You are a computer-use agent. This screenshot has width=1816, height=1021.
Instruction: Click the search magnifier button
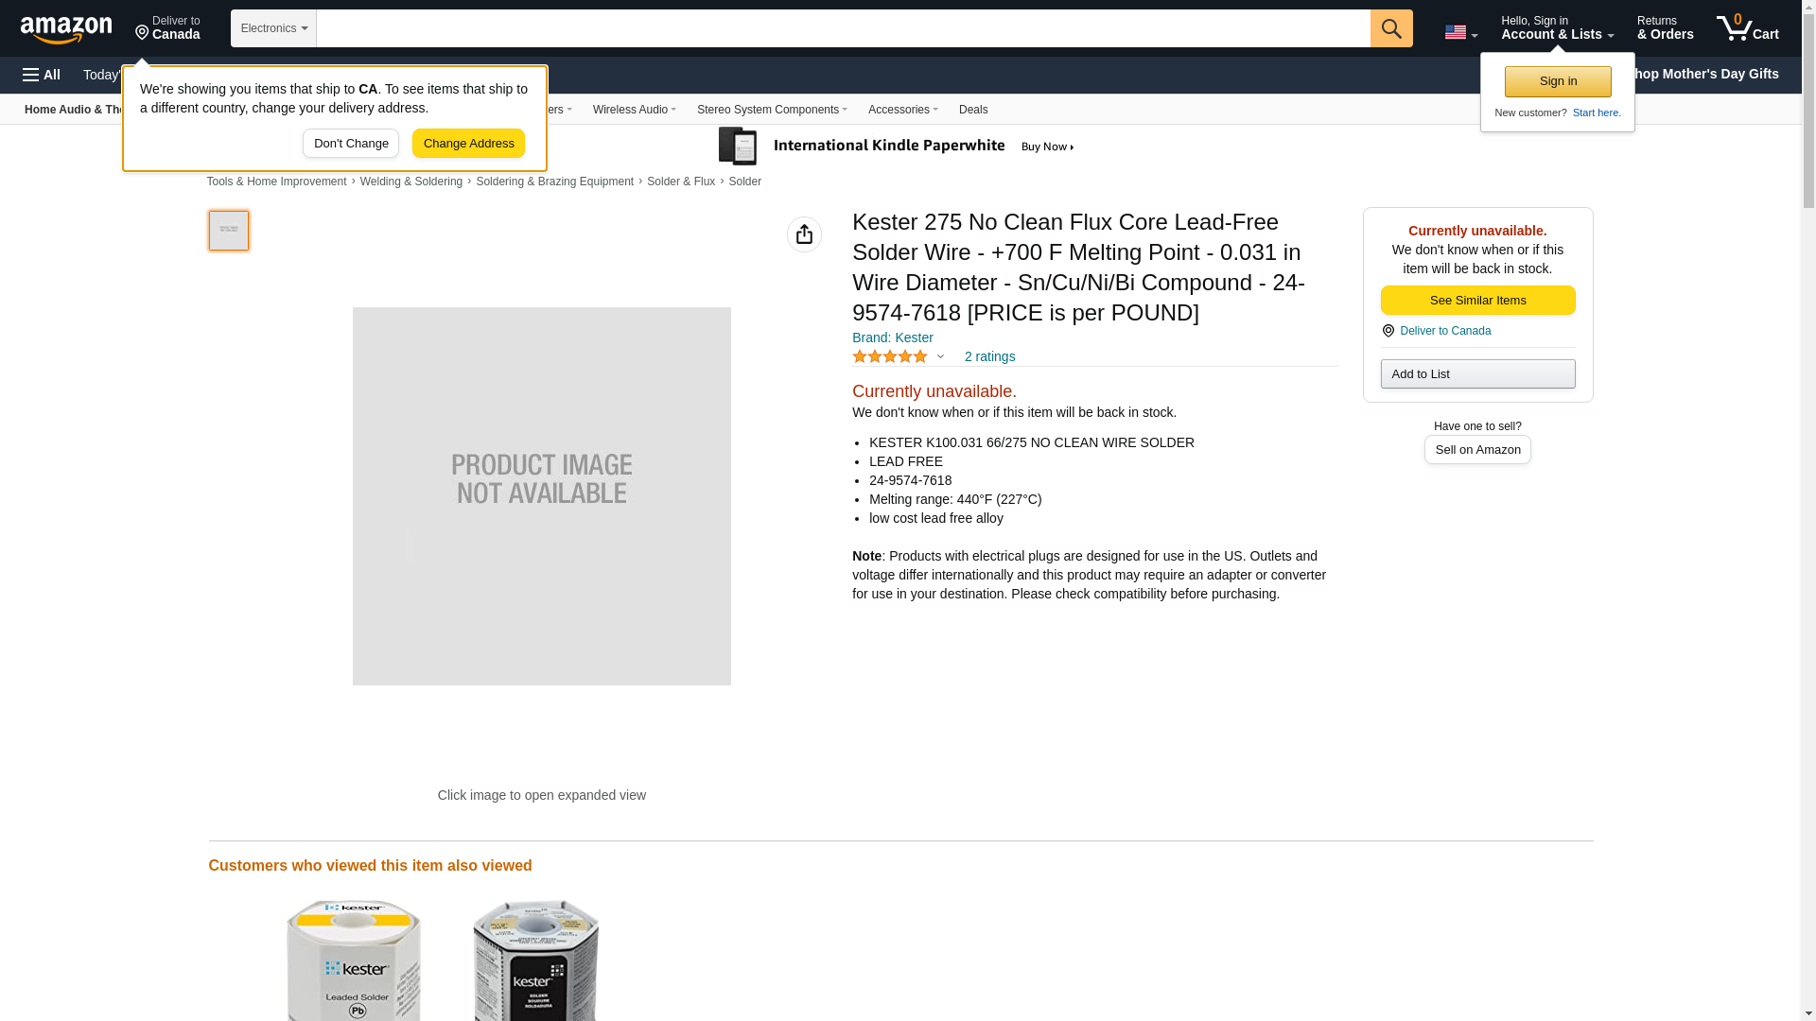[1391, 28]
